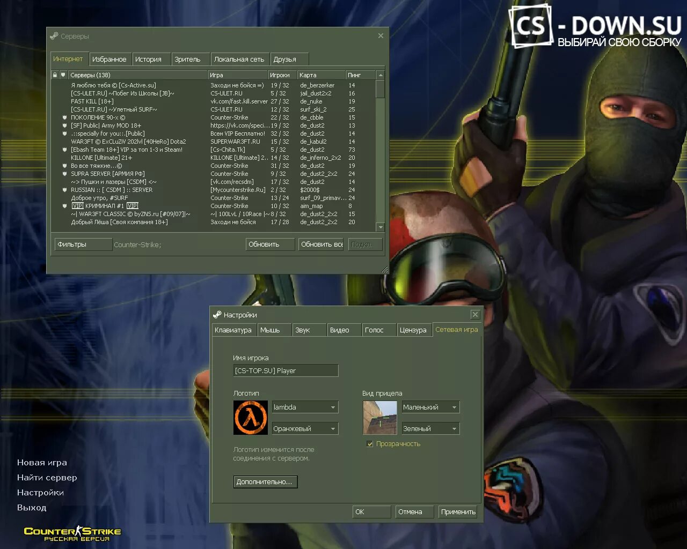Click the crosshair preview image
The width and height of the screenshot is (687, 549).
[x=380, y=418]
